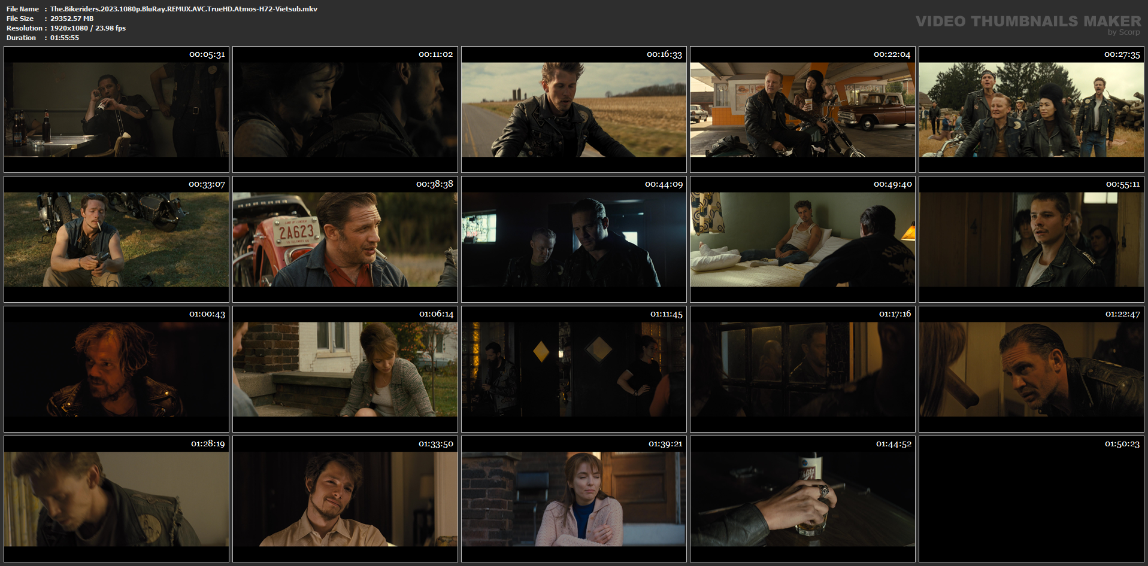The image size is (1148, 566).
Task: Click the resolution value 1920x1080 / 23.98 fps
Action: (x=88, y=28)
